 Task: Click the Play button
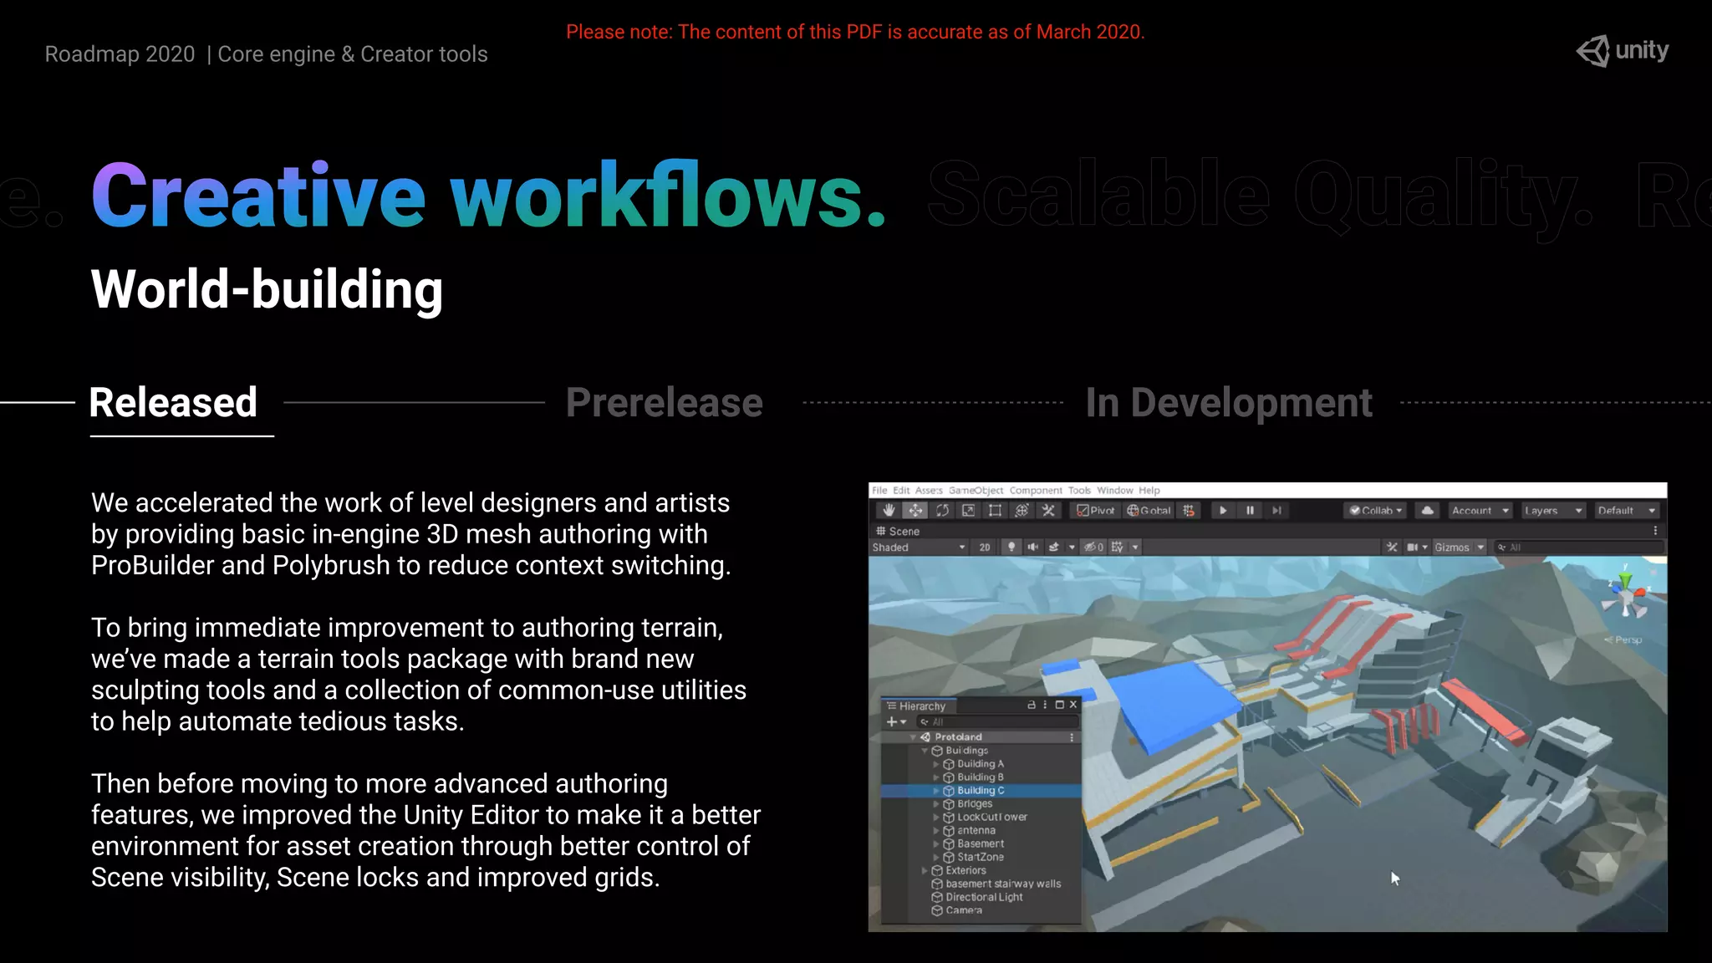1223,511
